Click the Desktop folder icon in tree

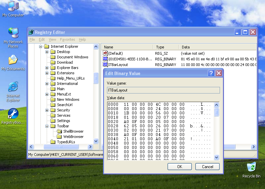[x=53, y=52]
